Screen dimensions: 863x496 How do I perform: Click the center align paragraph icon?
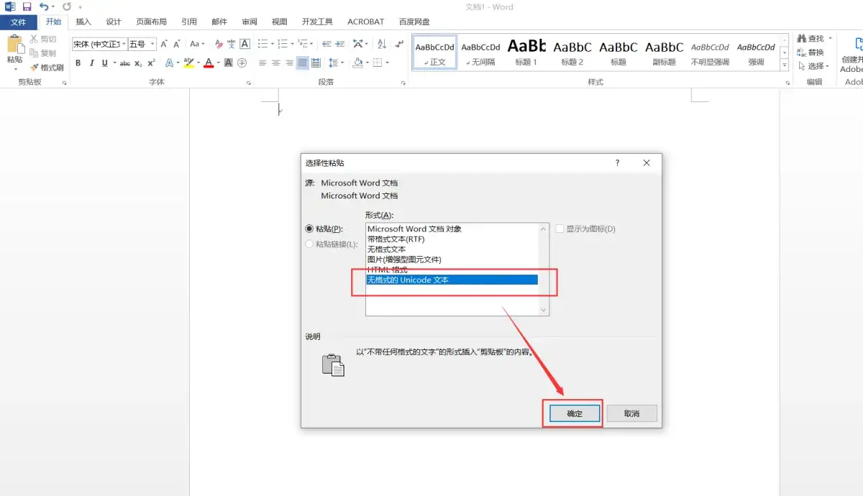276,63
